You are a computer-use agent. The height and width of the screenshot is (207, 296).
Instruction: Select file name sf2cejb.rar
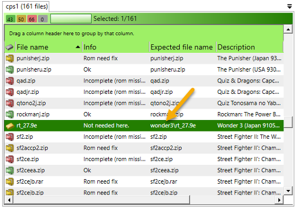[30, 181]
